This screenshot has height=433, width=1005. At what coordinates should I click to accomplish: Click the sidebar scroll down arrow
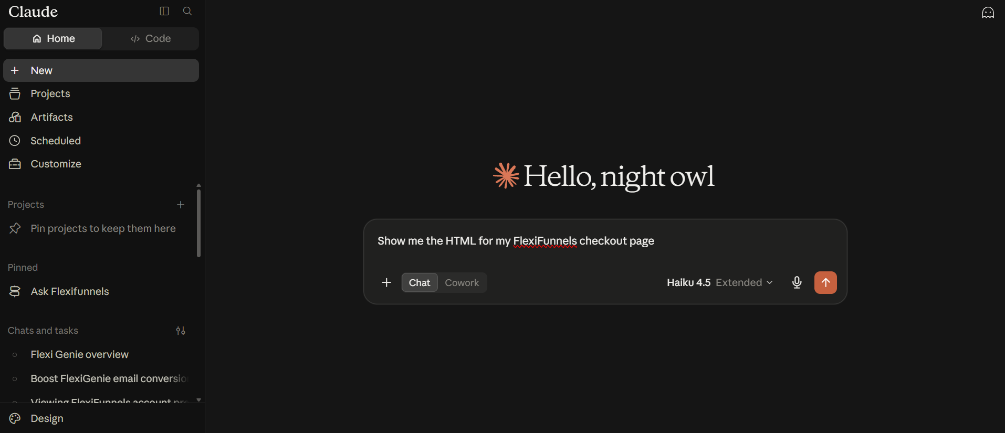pyautogui.click(x=198, y=400)
